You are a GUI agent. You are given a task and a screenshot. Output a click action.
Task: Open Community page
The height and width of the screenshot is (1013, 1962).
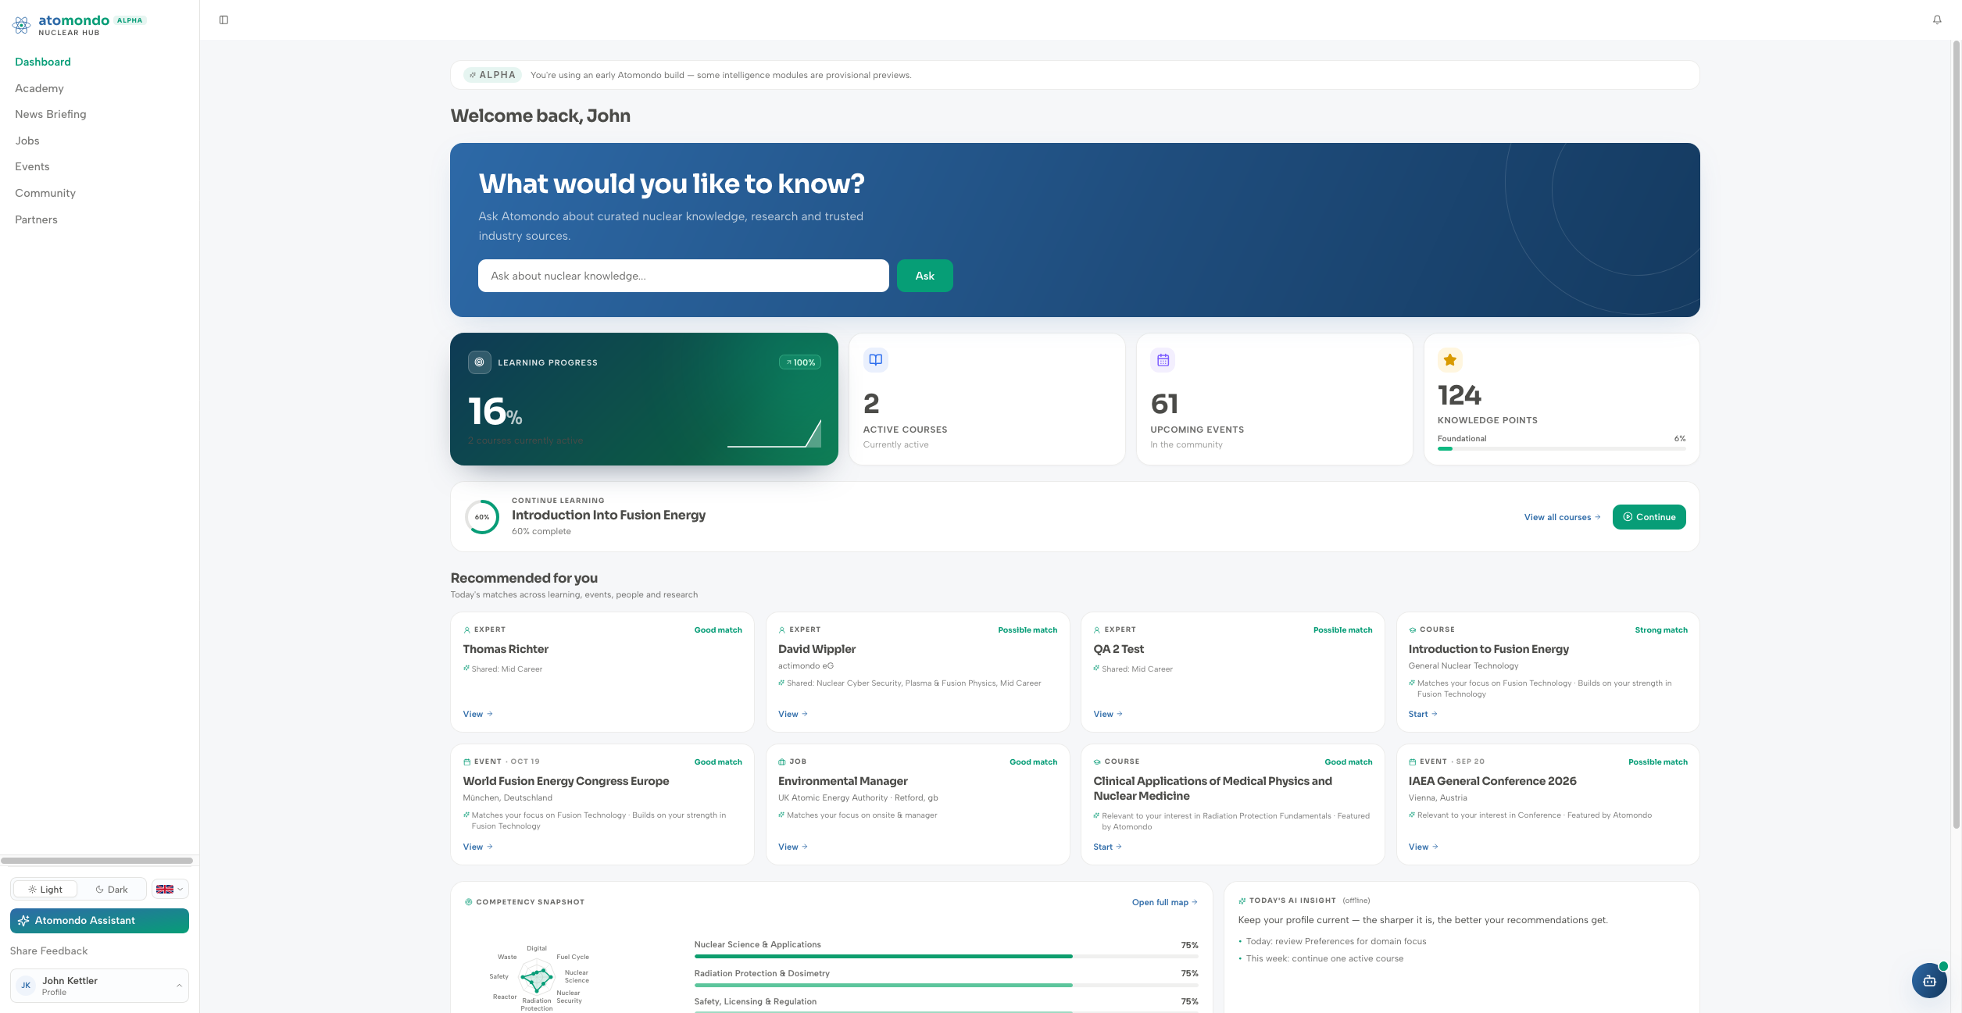45,193
